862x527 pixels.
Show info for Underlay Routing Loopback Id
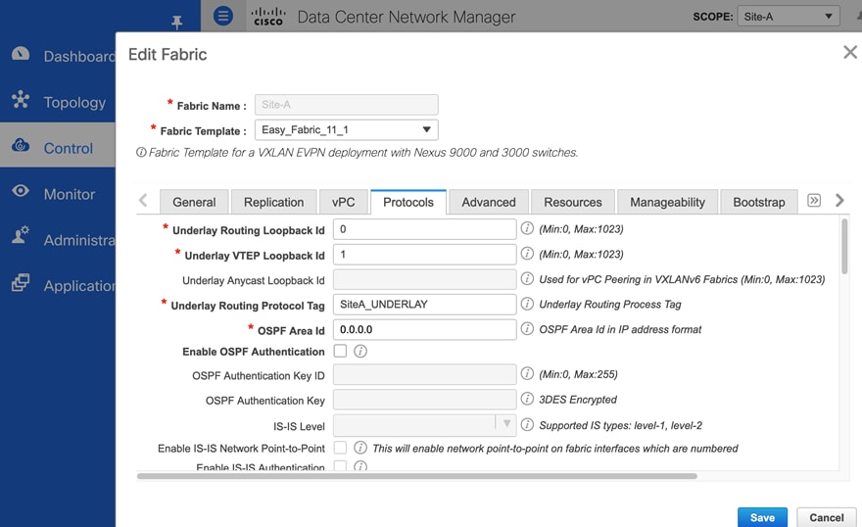coord(527,229)
